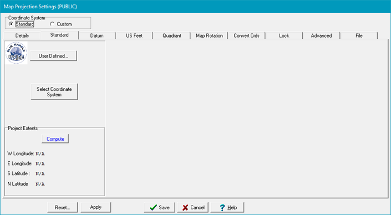Switch to the File tab
Screen dimensions: 391x215
[359, 35]
